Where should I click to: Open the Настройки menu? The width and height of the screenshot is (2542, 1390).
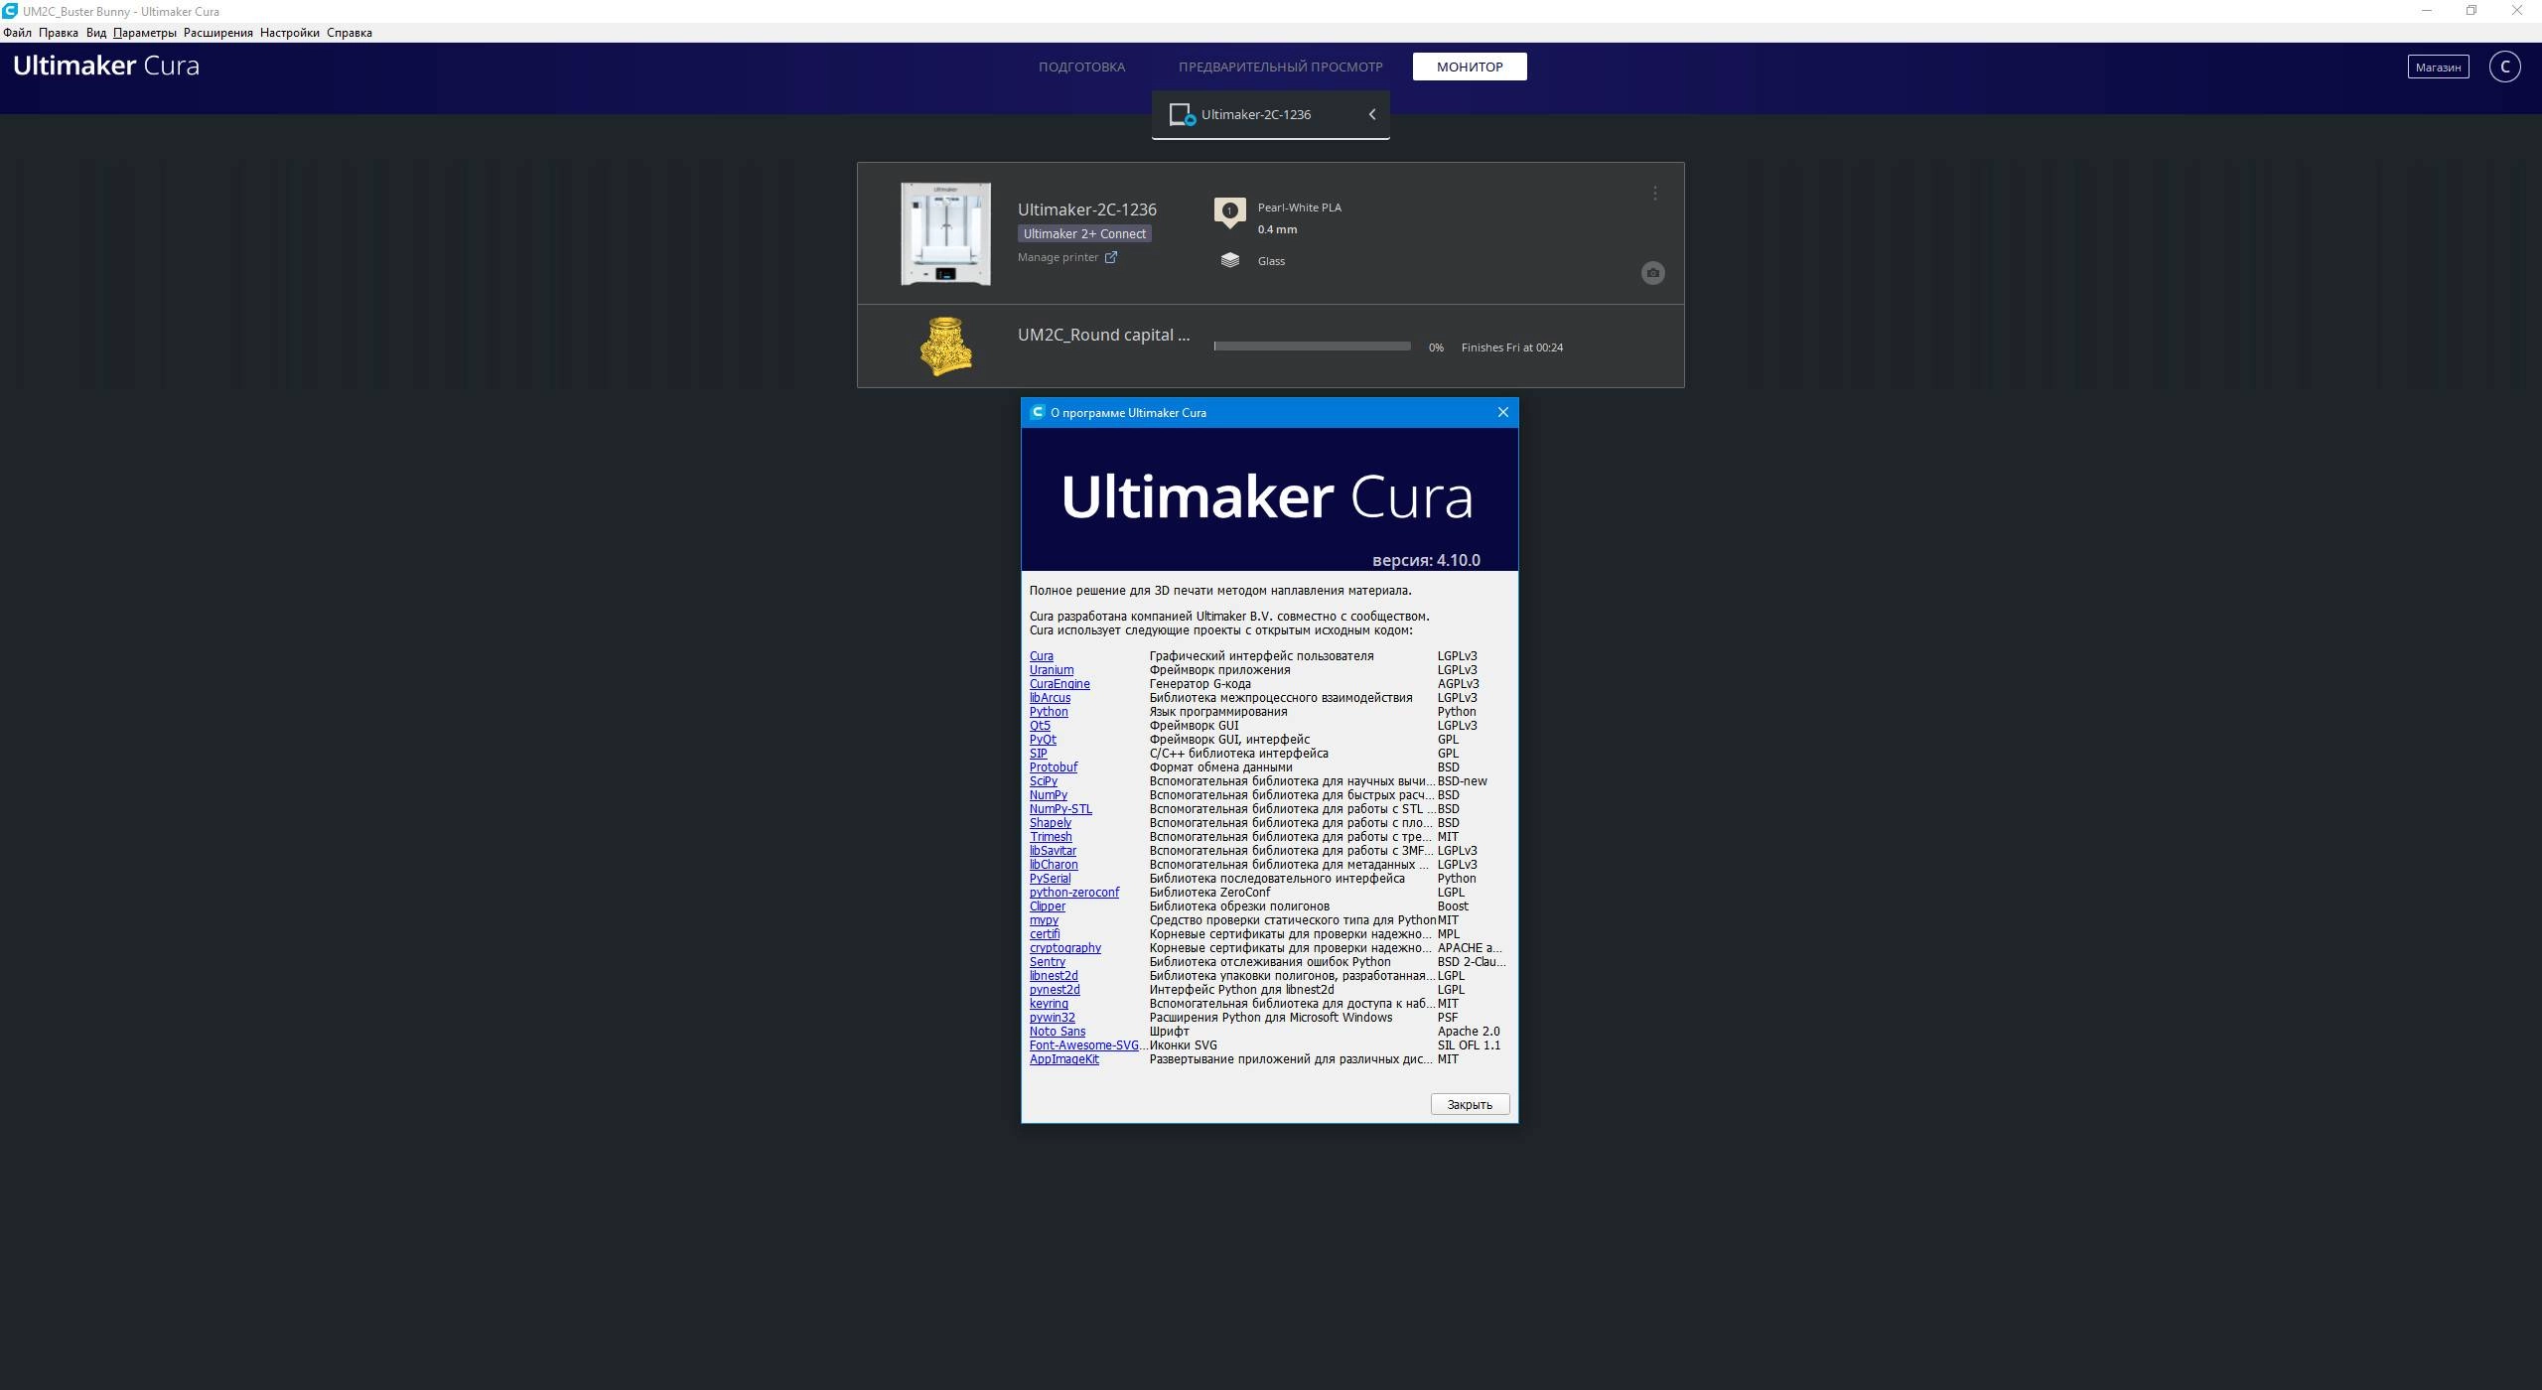click(290, 33)
